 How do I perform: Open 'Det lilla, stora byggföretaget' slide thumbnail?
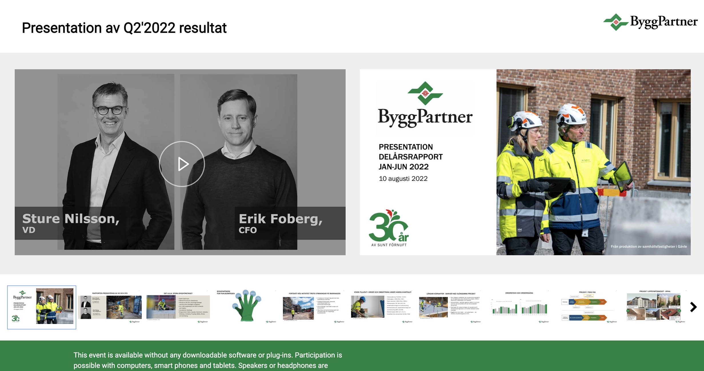pos(178,307)
